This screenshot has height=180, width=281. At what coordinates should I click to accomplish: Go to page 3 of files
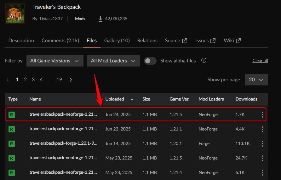click(x=33, y=80)
